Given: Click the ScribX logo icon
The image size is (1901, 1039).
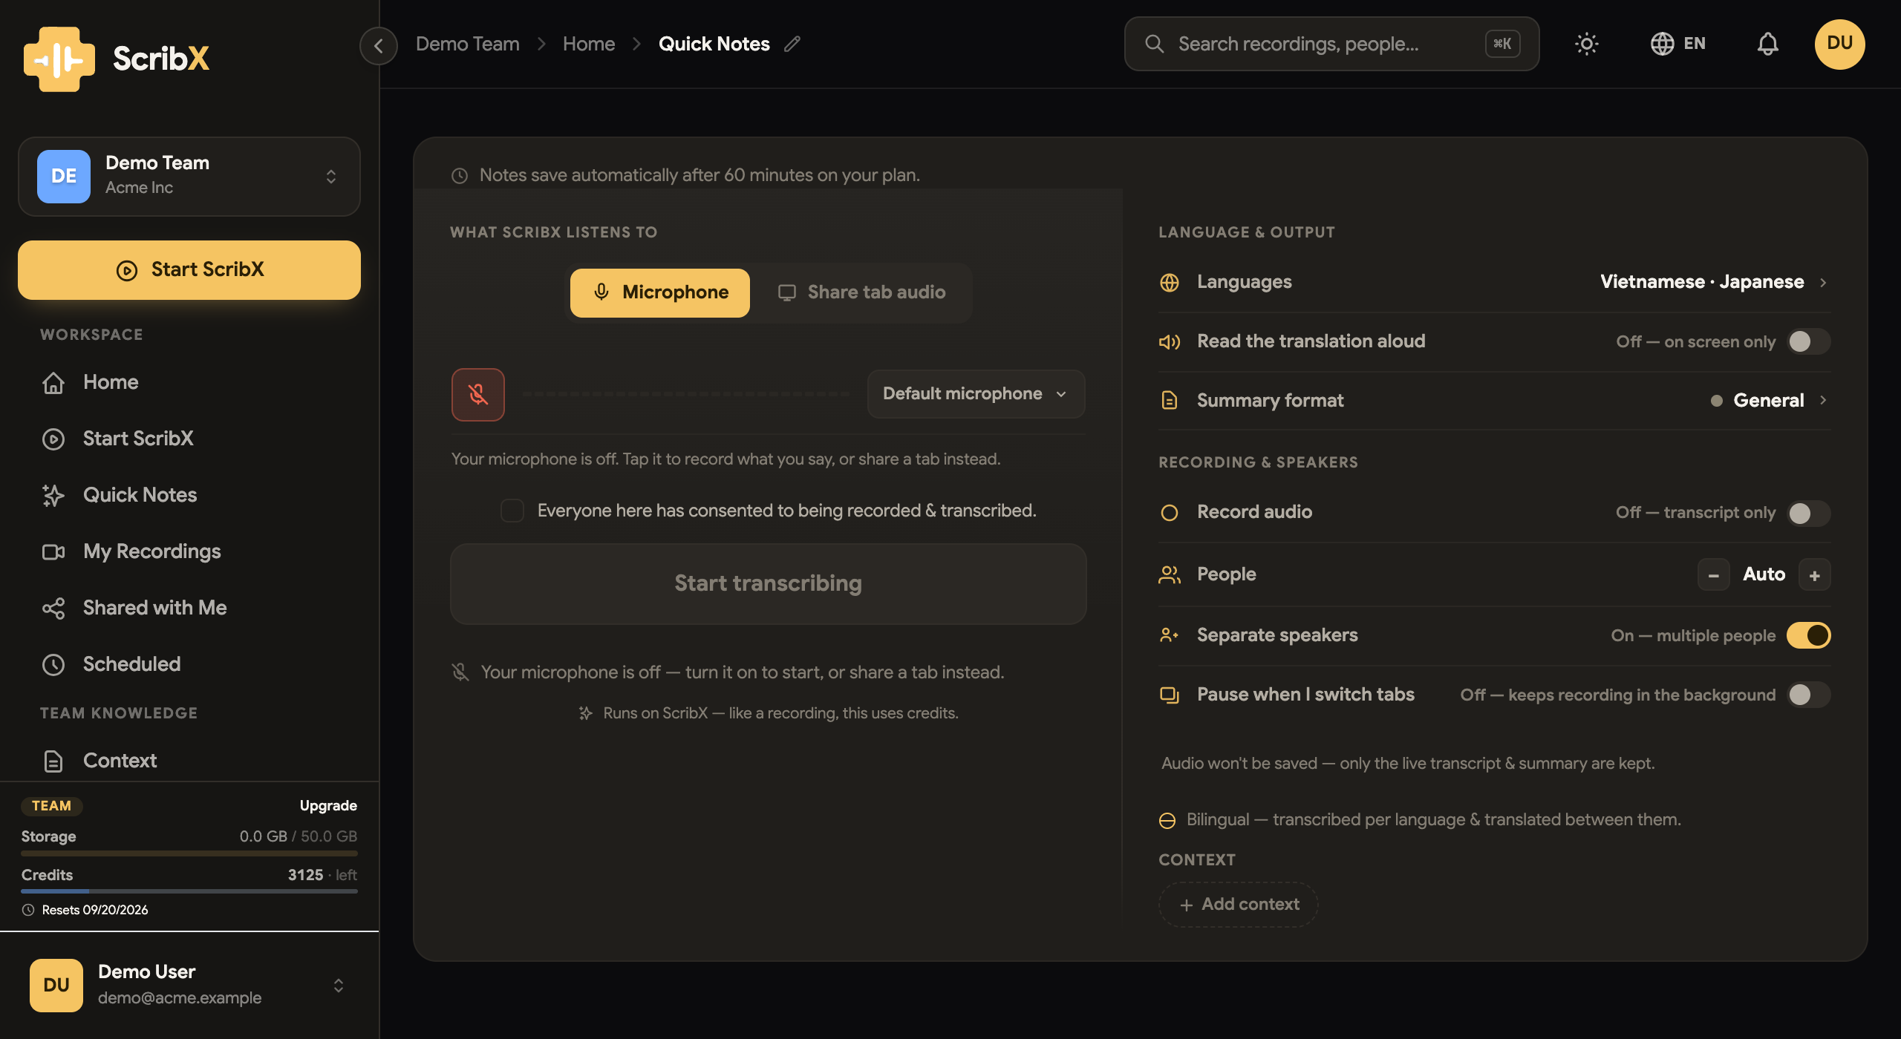Looking at the screenshot, I should click(x=59, y=59).
